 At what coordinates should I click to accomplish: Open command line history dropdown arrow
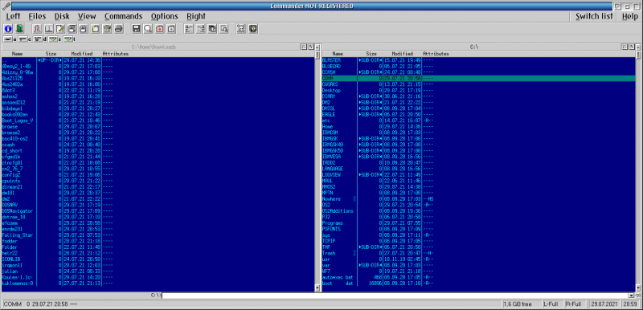coord(632,295)
